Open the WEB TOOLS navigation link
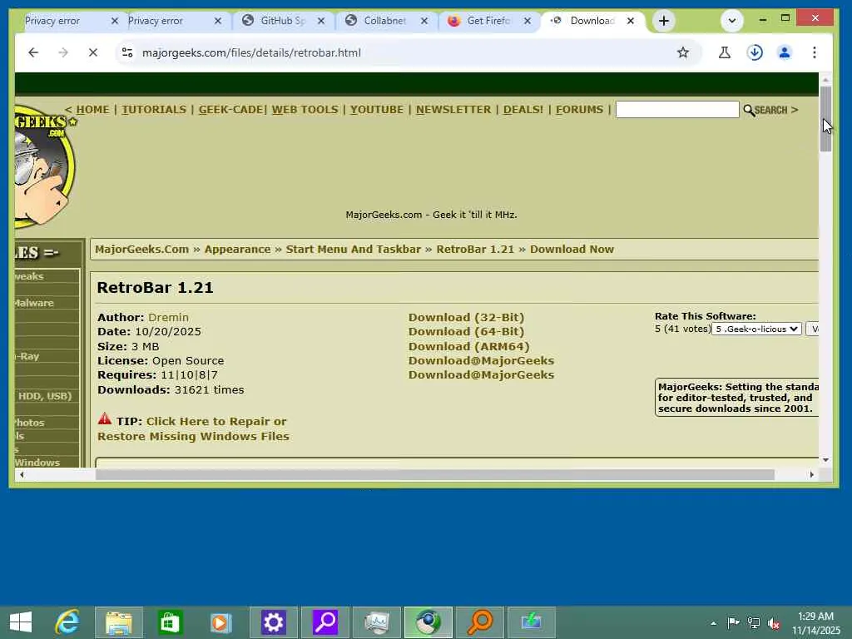Screen dimensions: 852x639 [305, 110]
